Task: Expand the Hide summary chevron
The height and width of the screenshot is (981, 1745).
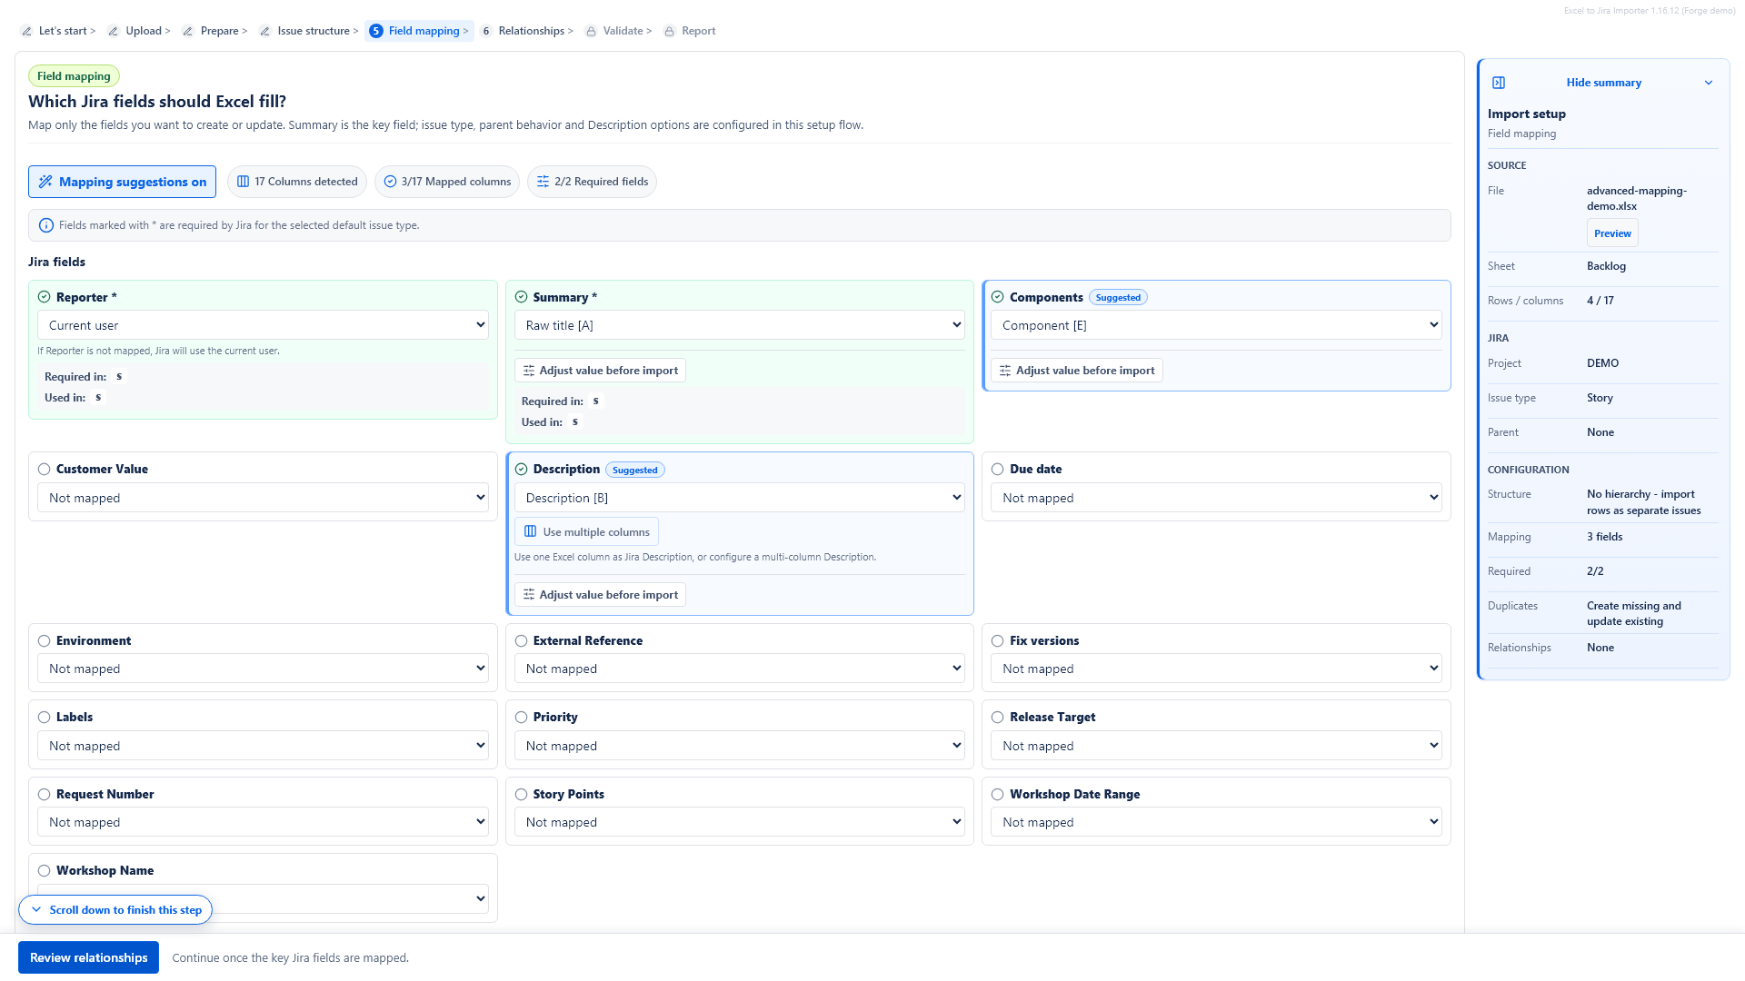Action: pyautogui.click(x=1709, y=83)
